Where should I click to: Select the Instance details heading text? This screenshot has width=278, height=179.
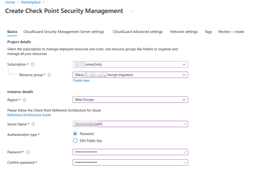(x=20, y=92)
